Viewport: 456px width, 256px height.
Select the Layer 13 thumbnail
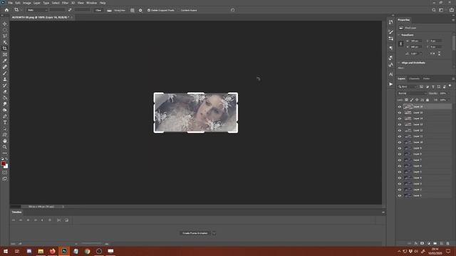[x=408, y=124]
